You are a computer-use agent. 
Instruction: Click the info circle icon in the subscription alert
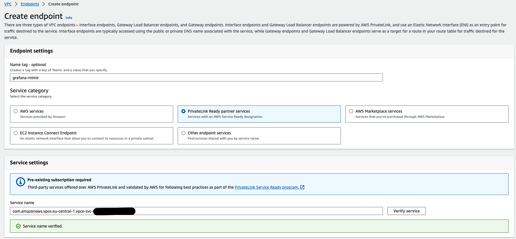coord(20,182)
